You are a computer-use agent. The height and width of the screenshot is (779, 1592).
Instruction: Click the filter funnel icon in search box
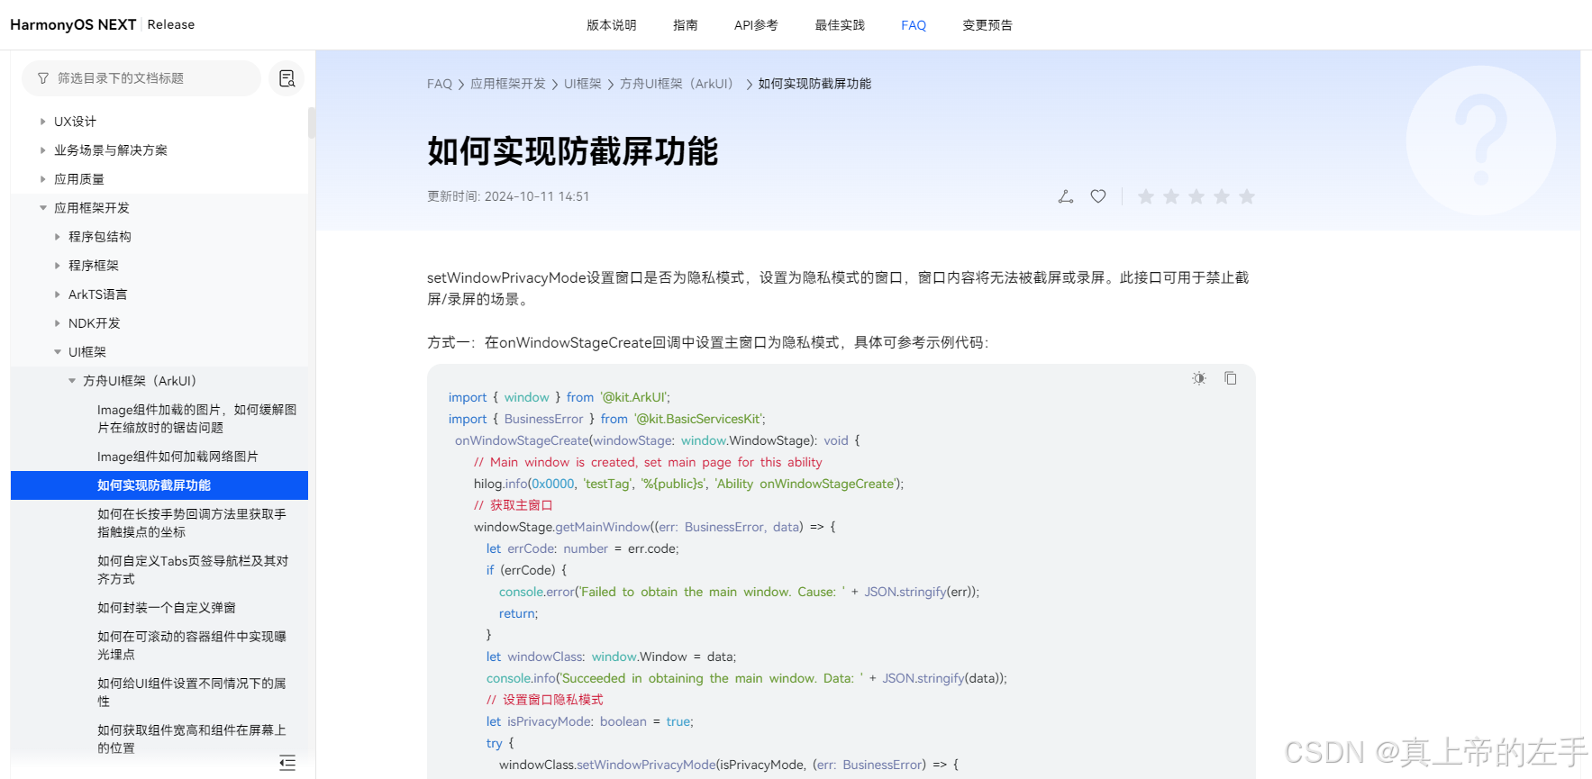coord(43,78)
